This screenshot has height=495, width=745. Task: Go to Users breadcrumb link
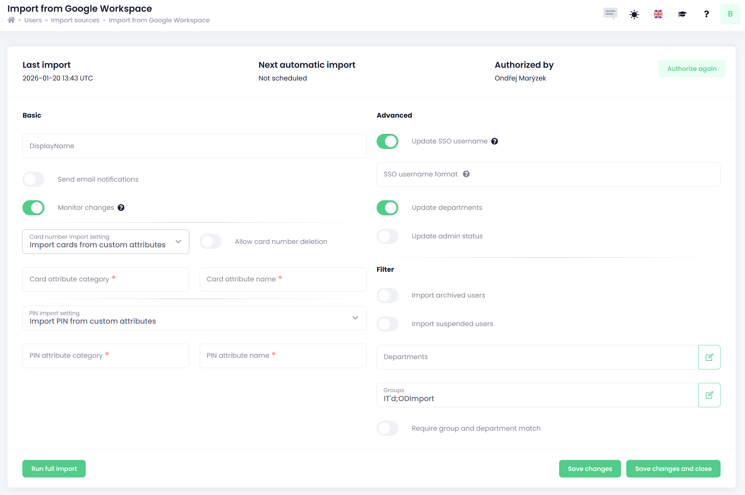[33, 20]
